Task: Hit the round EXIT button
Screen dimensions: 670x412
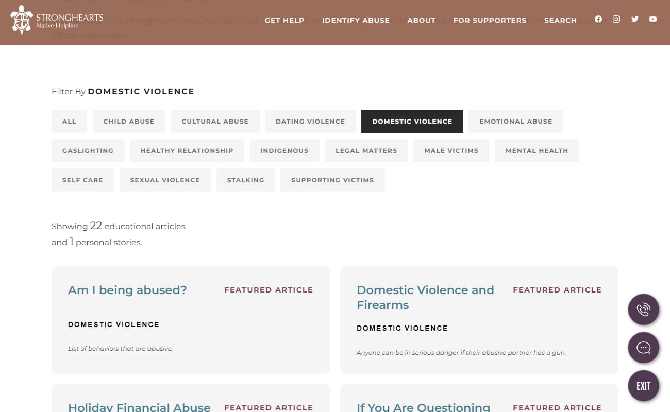Action: tap(644, 386)
